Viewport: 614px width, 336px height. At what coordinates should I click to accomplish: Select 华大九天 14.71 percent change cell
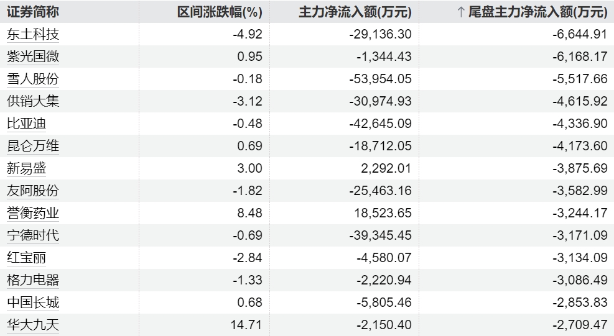pos(248,325)
